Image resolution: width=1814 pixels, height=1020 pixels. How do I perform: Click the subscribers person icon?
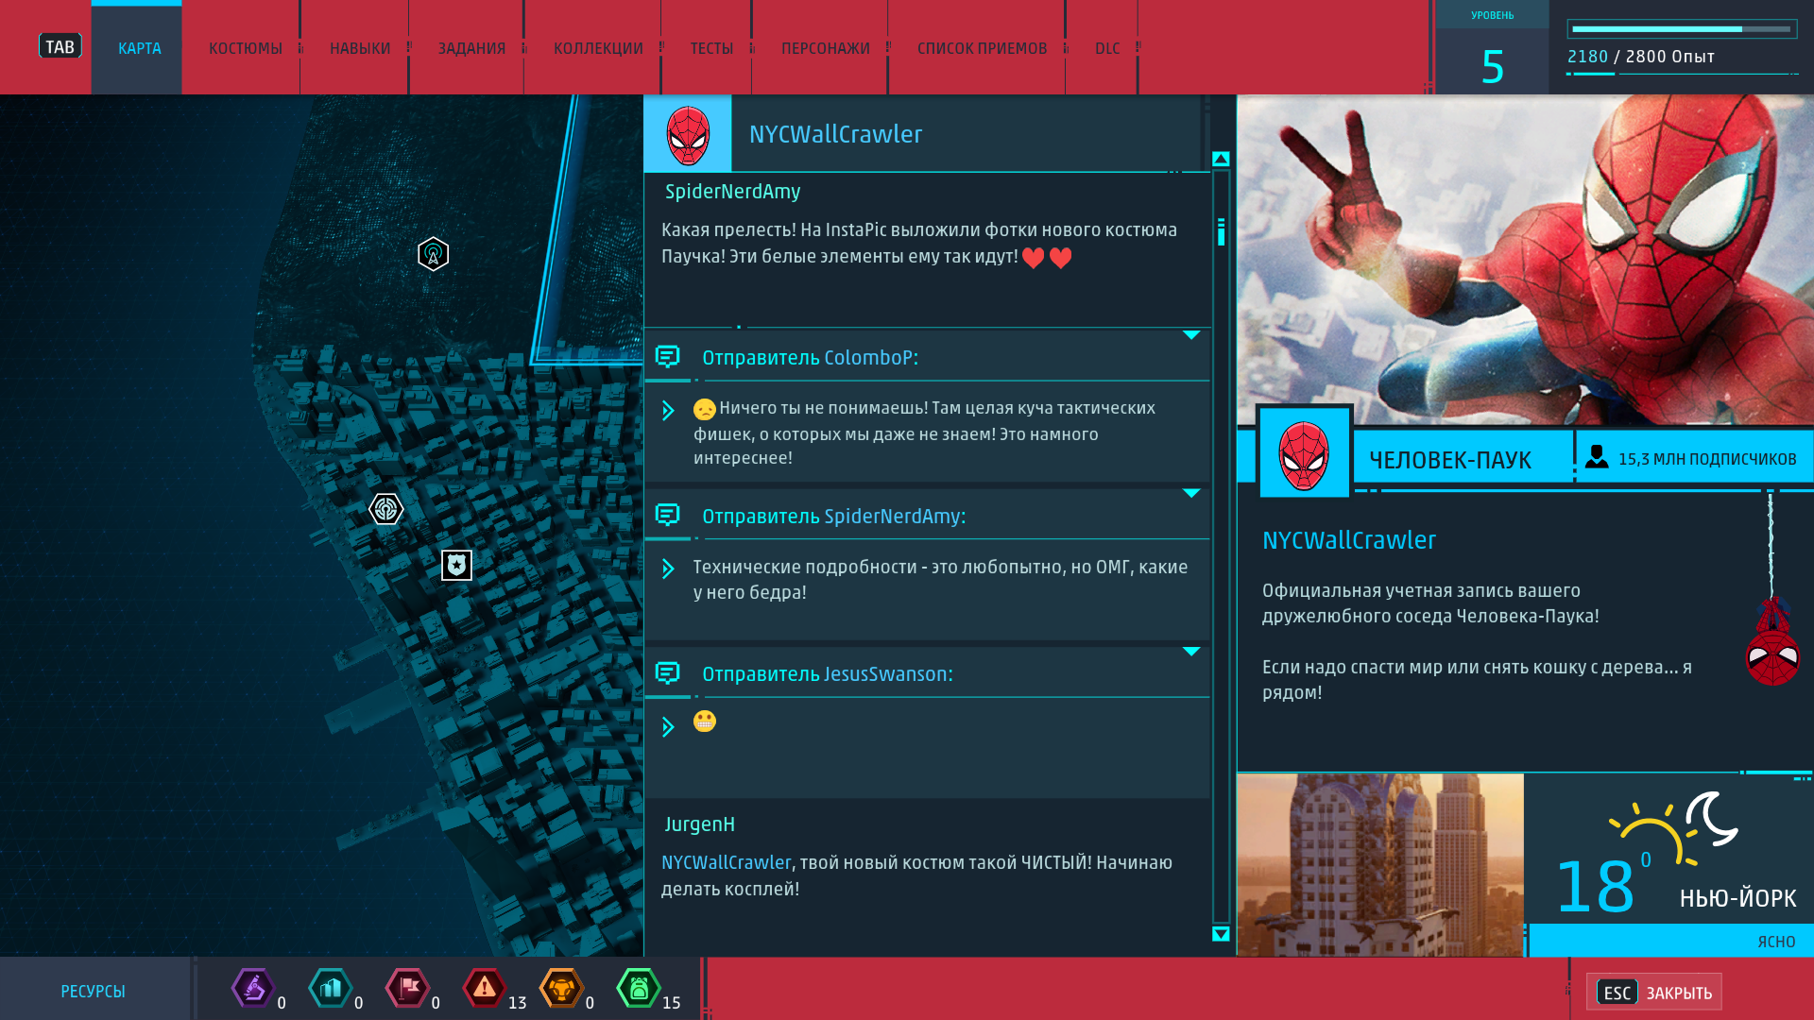pos(1597,457)
